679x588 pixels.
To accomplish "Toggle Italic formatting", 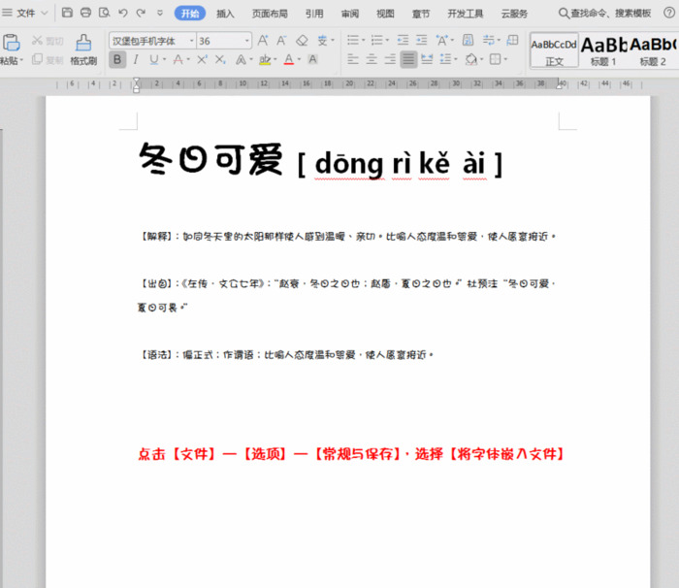I will (x=136, y=59).
